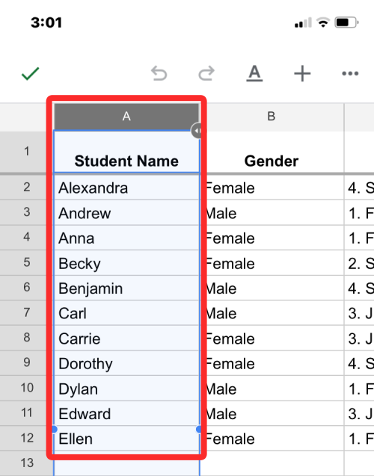Undo the last action
Image resolution: width=374 pixels, height=476 pixels.
point(159,73)
